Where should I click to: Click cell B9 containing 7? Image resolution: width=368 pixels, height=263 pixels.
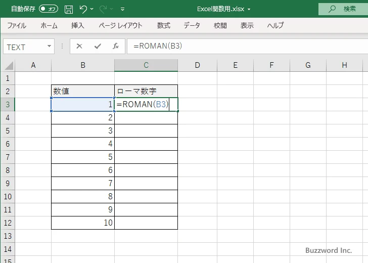[x=83, y=183]
